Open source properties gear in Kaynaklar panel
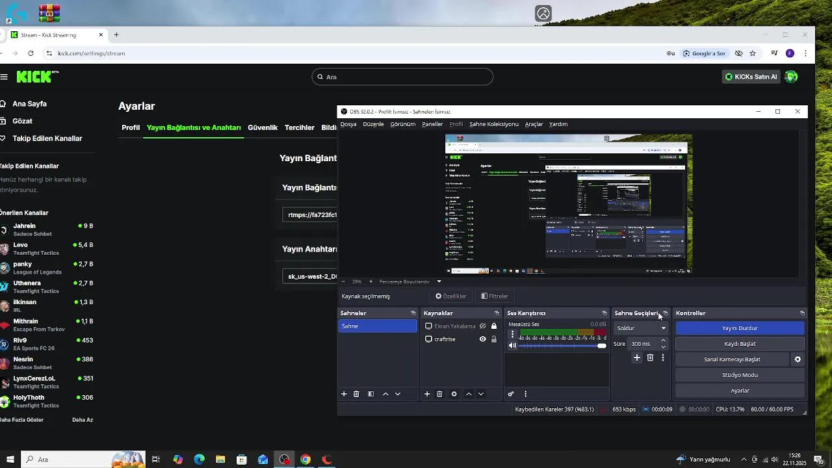The width and height of the screenshot is (832, 468). click(454, 394)
